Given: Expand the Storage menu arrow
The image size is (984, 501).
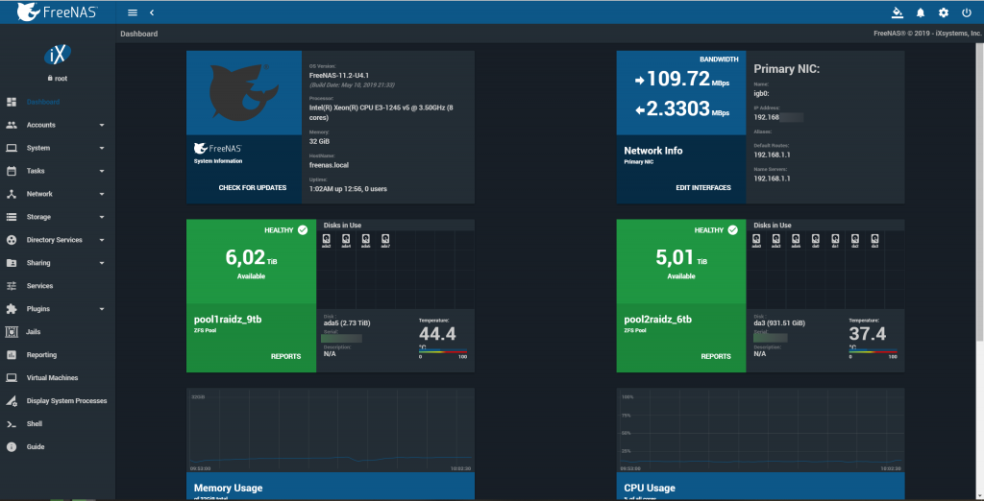Looking at the screenshot, I should (x=102, y=218).
